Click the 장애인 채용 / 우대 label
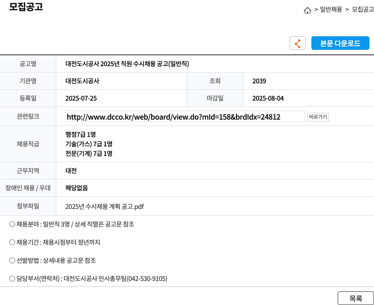 pyautogui.click(x=28, y=188)
